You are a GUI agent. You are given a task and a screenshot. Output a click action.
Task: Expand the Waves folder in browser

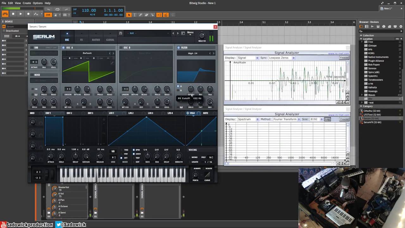pos(362,95)
